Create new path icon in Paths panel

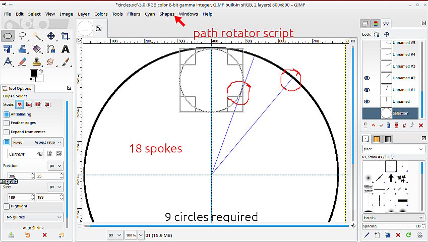(x=365, y=125)
